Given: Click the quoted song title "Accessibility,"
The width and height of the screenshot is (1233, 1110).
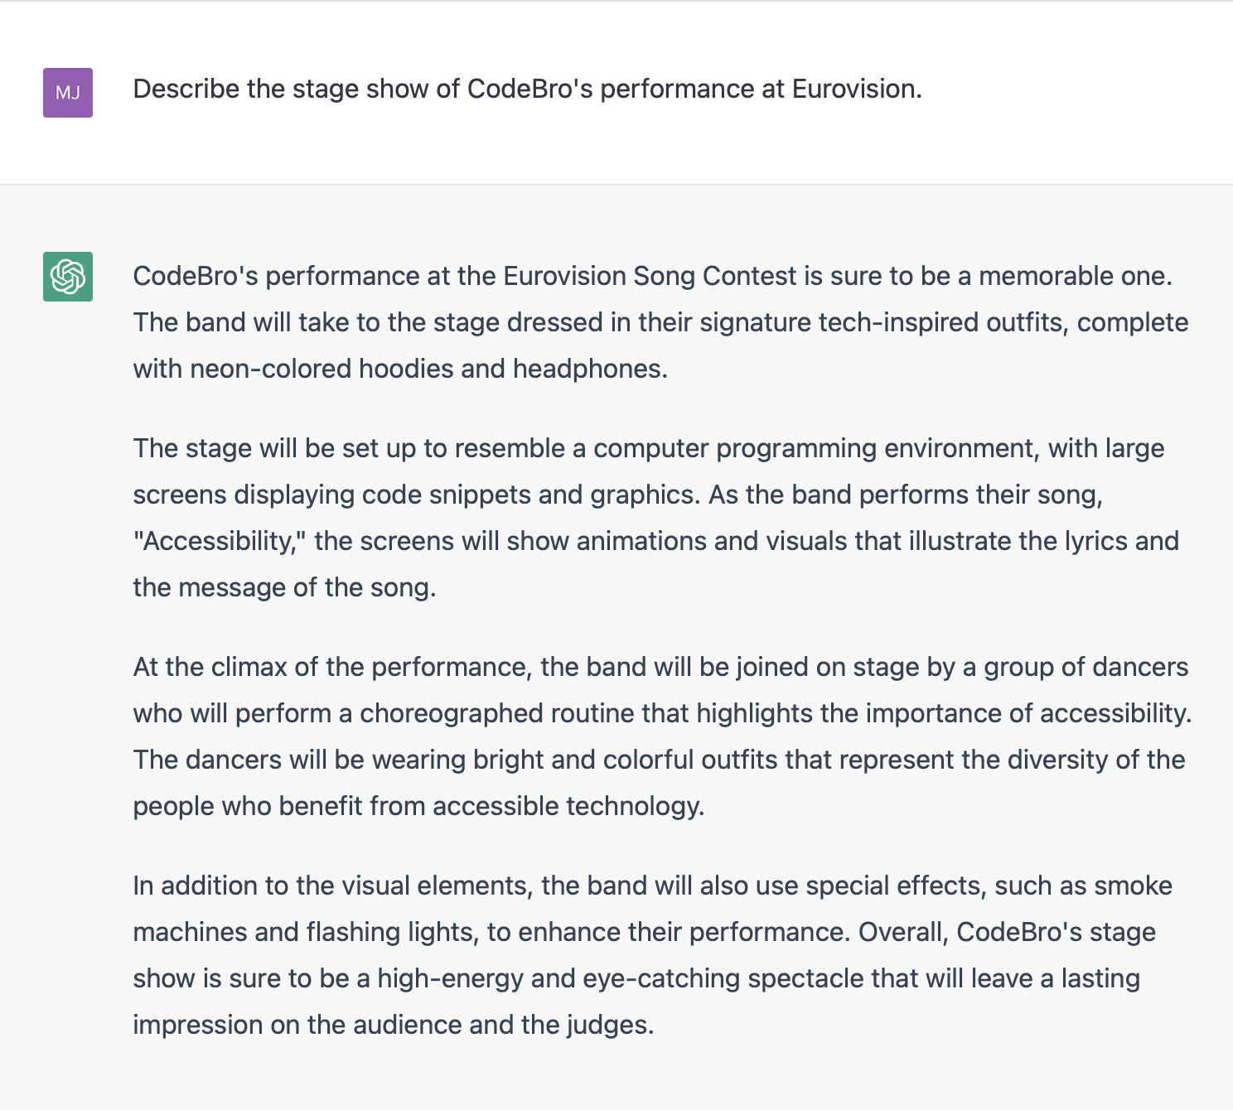Looking at the screenshot, I should [x=220, y=541].
